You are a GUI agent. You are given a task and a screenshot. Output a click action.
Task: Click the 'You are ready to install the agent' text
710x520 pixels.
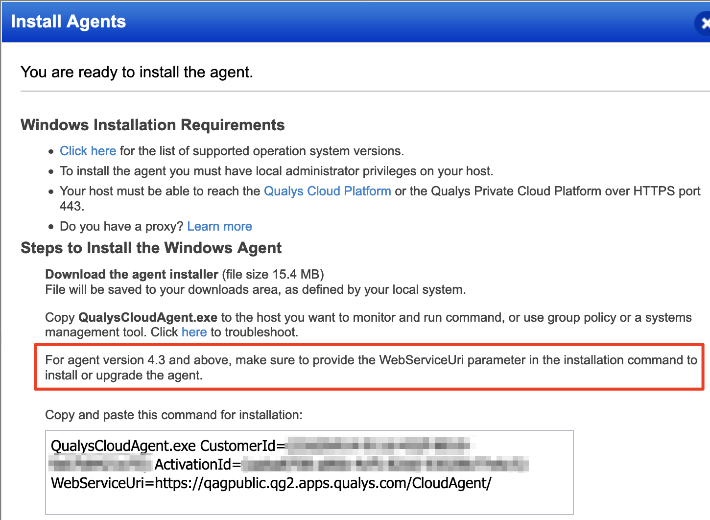(137, 72)
